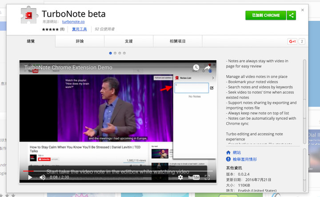Click the YouTube logo in player controls
Screen dimensions: 320x197
click(194, 178)
